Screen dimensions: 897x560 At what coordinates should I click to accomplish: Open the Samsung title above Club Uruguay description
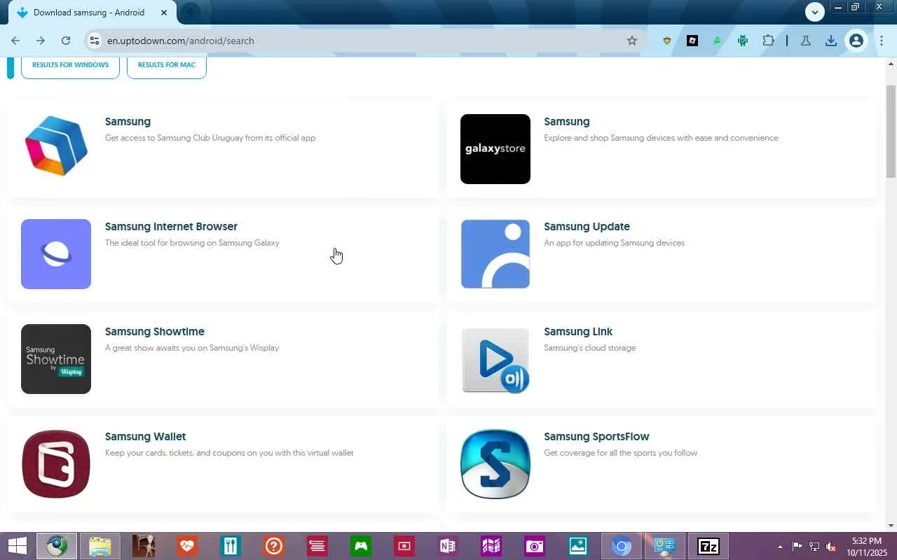(128, 122)
